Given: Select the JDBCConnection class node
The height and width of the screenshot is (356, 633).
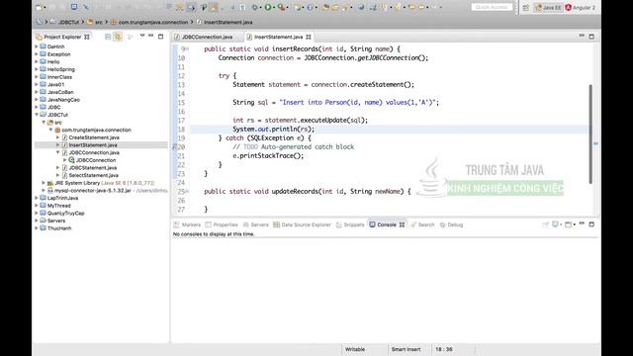Looking at the screenshot, I should 96,160.
